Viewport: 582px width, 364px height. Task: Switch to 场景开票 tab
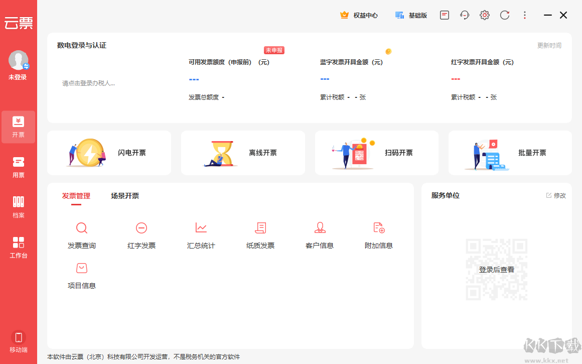click(125, 196)
